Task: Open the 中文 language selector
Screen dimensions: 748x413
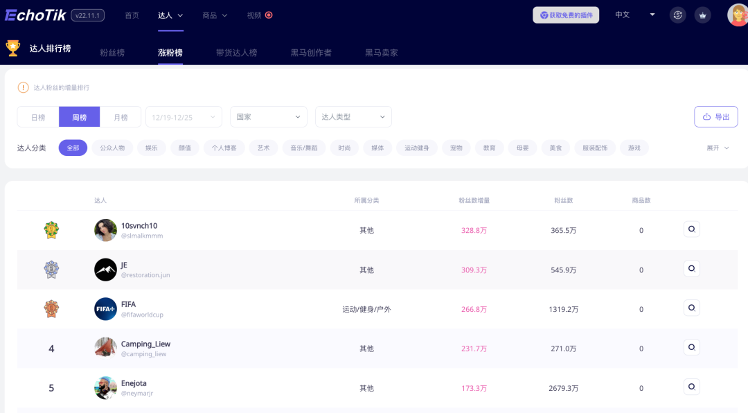Action: click(634, 15)
